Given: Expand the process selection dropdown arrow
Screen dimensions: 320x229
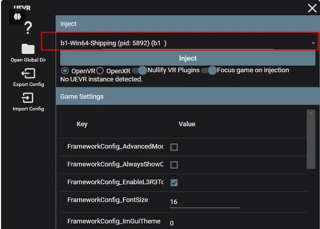Looking at the screenshot, I should [313, 43].
